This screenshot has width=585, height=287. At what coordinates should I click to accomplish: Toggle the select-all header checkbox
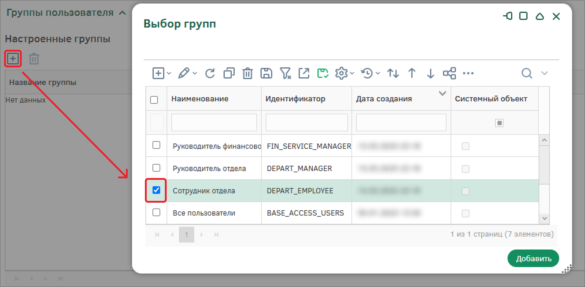154,100
